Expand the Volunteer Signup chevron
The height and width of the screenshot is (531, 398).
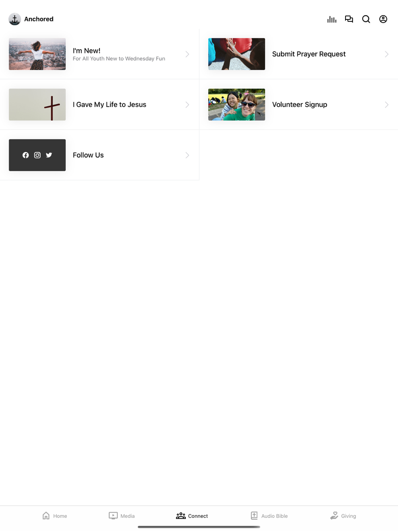pos(386,105)
